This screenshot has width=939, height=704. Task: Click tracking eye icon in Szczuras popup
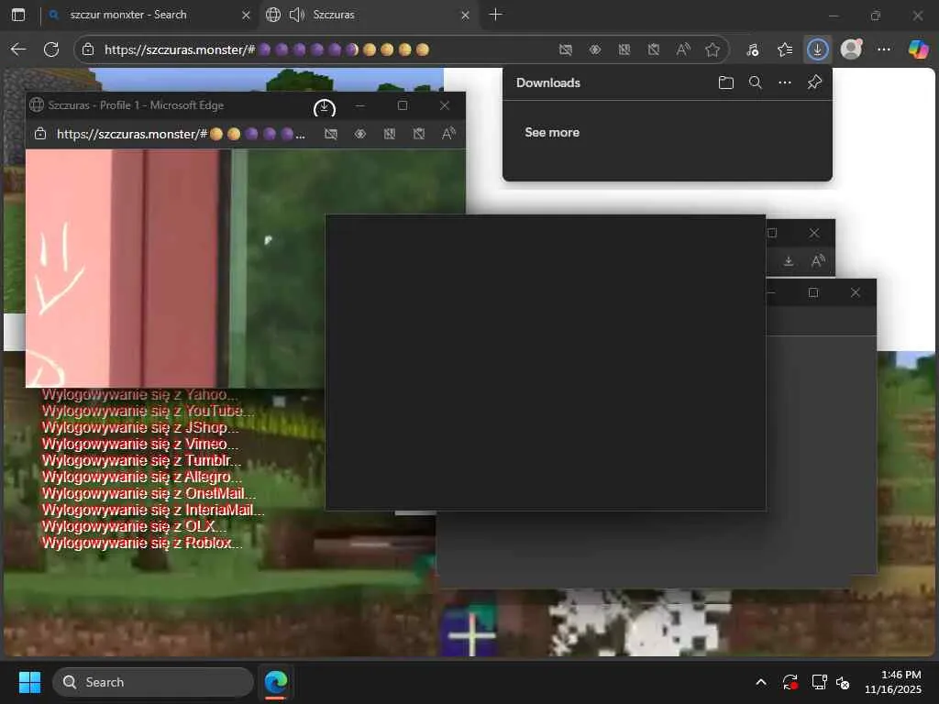(x=359, y=134)
